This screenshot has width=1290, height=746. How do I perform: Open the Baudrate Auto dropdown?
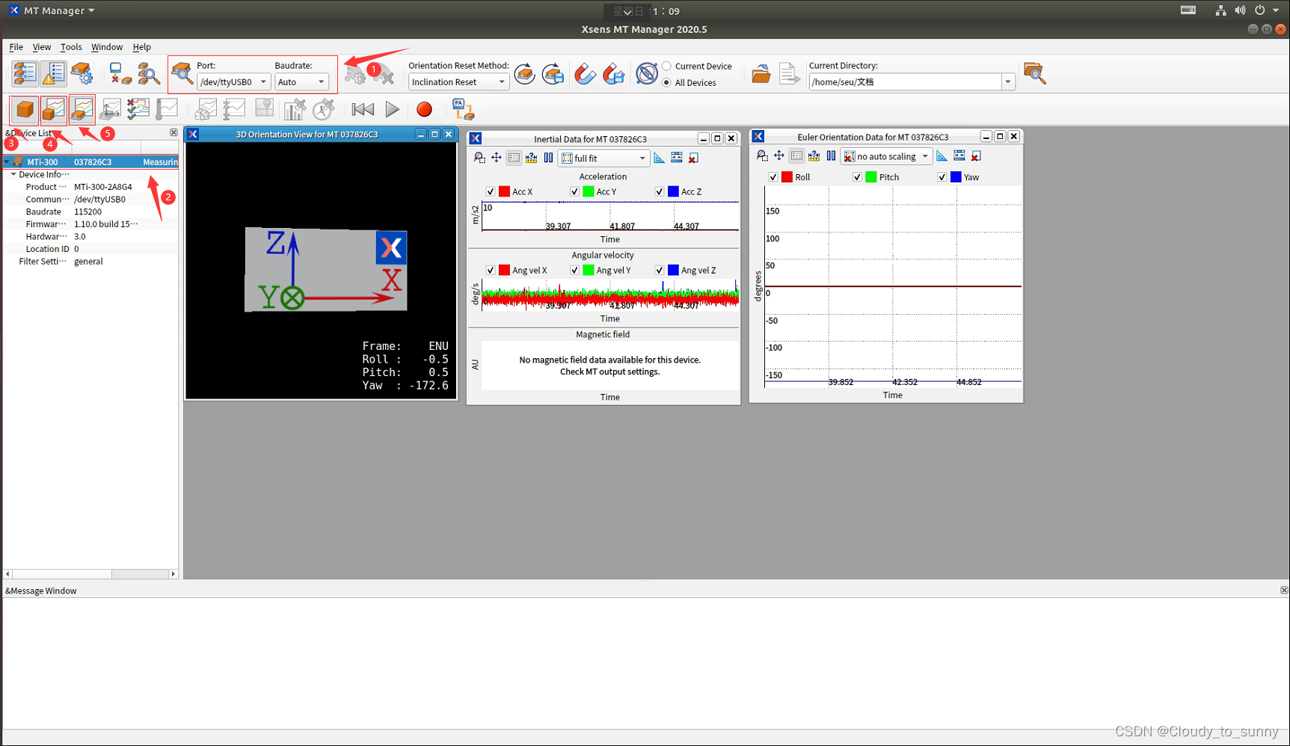click(301, 82)
